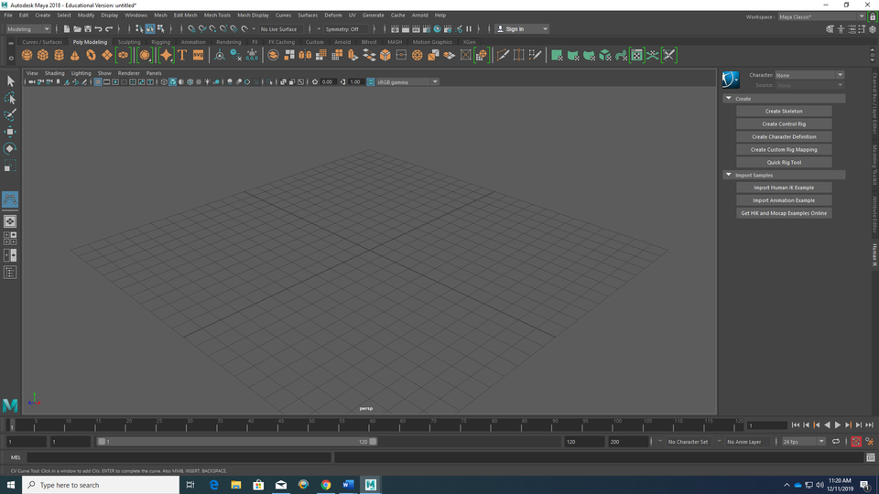Screen dimensions: 879x494
Task: Click the Quick Rig Tool button
Action: point(784,163)
